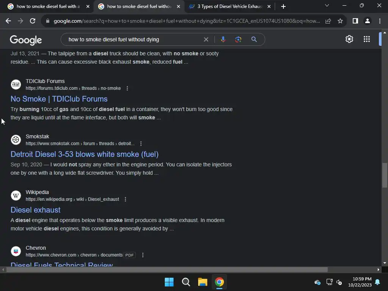Image resolution: width=388 pixels, height=291 pixels.
Task: Click the Chrome address bar URL
Action: pos(186,21)
